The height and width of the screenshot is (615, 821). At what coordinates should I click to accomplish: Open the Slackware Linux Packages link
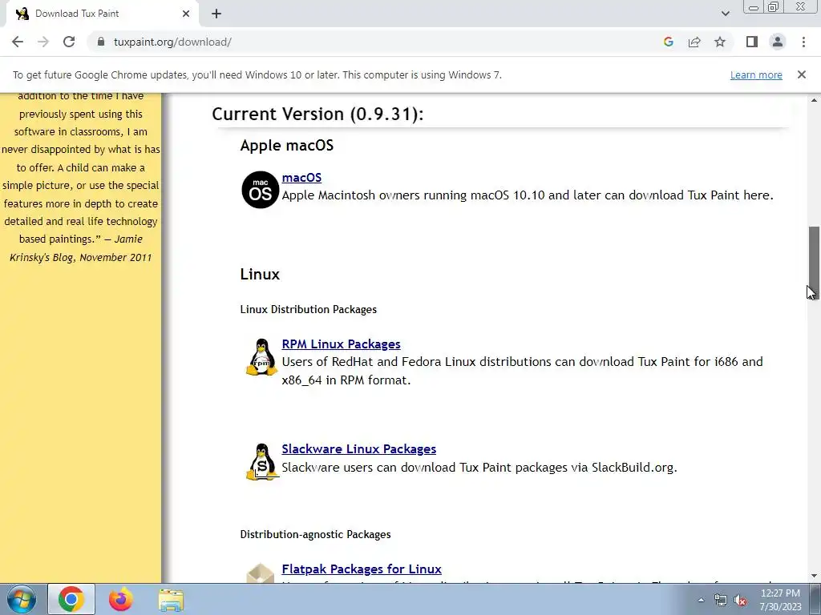pos(358,448)
